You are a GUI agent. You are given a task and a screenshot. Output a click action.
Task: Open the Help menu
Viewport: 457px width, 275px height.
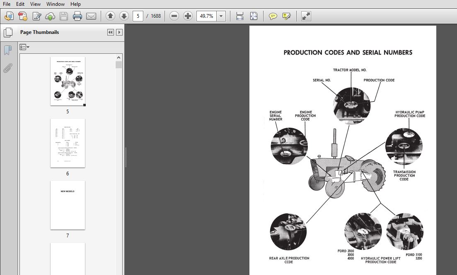75,4
